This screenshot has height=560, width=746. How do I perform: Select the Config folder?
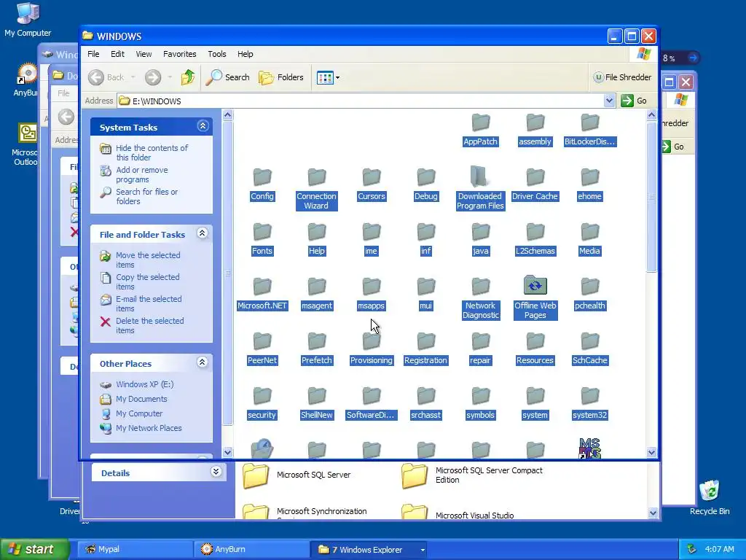pos(262,184)
